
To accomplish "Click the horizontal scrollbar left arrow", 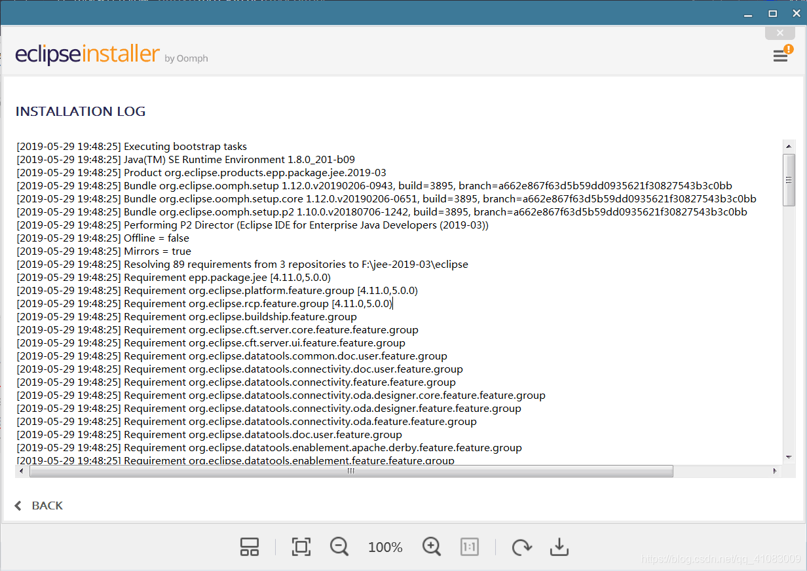I will click(x=22, y=471).
